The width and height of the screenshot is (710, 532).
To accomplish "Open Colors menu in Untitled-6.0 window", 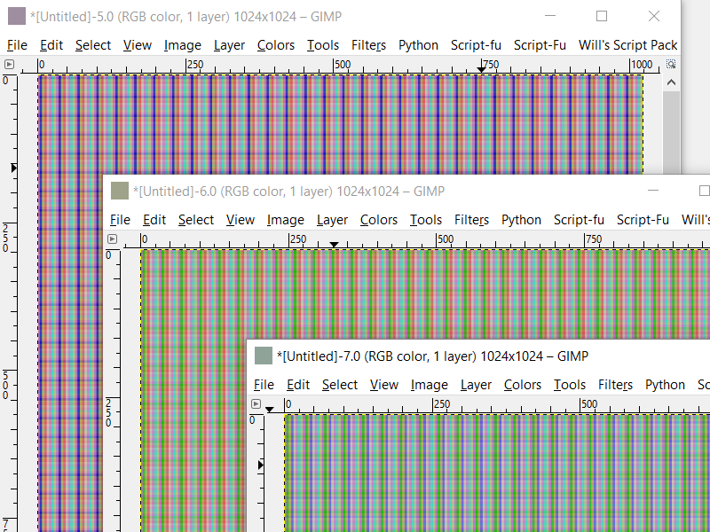I will (379, 220).
